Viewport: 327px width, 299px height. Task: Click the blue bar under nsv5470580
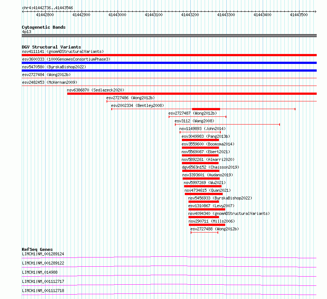point(169,71)
